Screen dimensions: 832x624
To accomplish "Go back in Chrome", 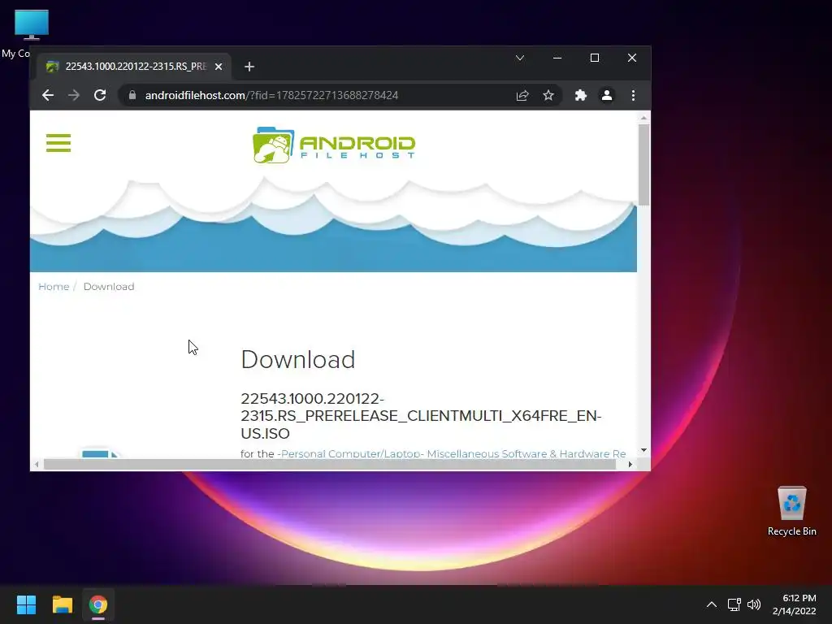I will click(48, 96).
